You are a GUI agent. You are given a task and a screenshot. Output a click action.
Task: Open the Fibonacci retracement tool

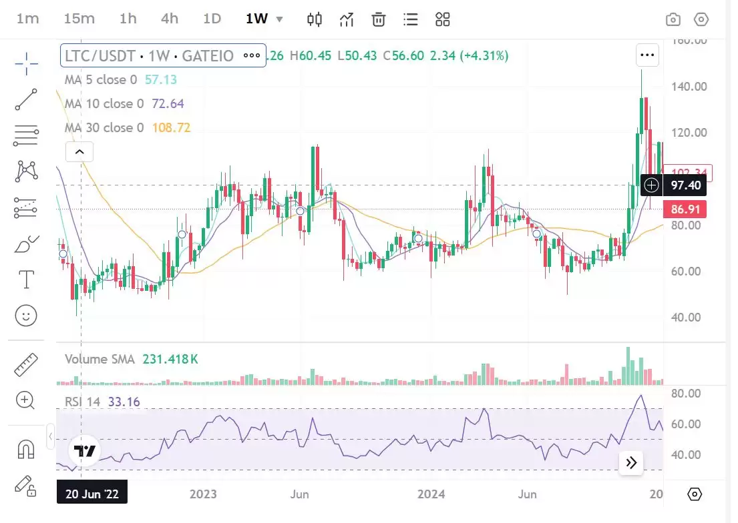[26, 135]
